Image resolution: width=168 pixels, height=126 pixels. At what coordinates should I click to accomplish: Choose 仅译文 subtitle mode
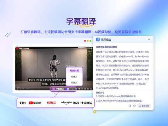[74, 77]
